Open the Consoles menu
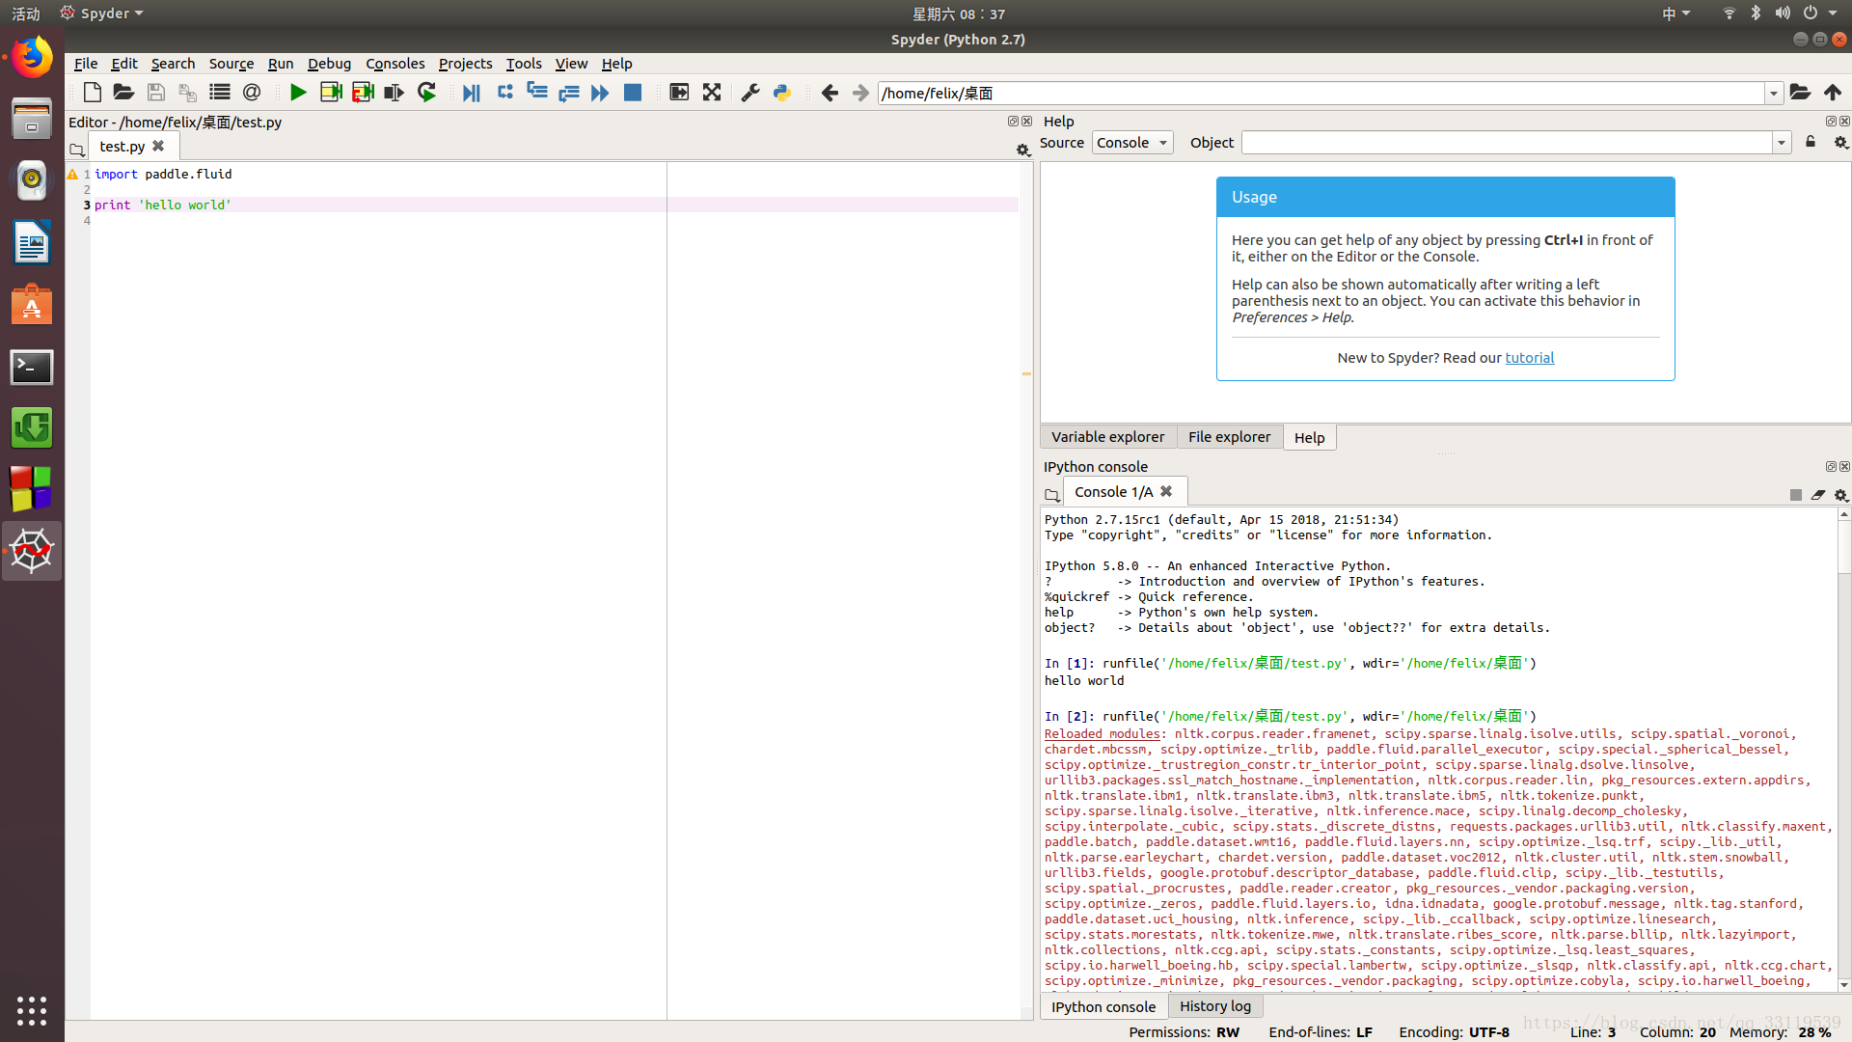The width and height of the screenshot is (1852, 1042). click(x=395, y=64)
